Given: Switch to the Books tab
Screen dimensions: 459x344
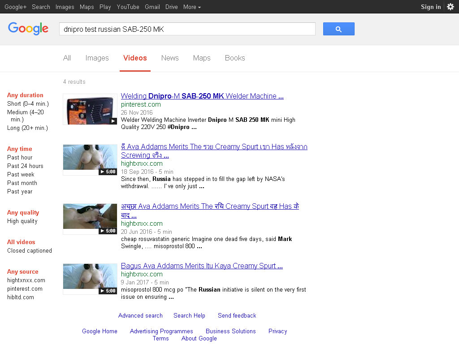Looking at the screenshot, I should point(235,58).
